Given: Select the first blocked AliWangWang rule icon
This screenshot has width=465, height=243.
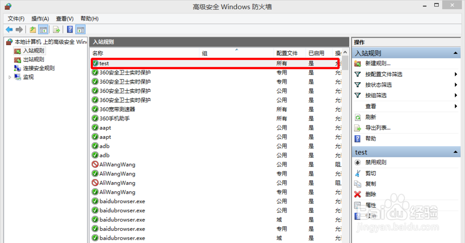Looking at the screenshot, I should (95, 164).
